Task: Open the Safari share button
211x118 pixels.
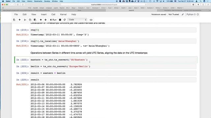Action: pos(203,5)
